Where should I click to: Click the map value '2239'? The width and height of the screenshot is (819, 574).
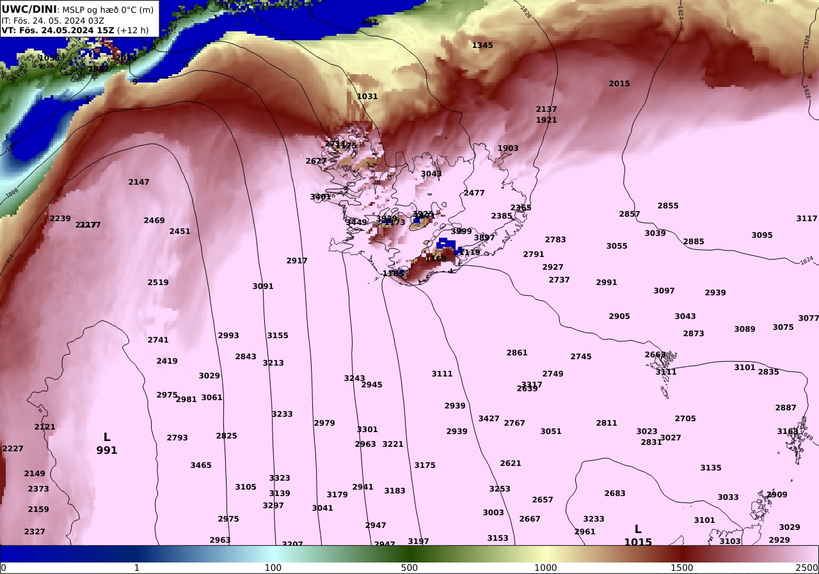tap(60, 219)
